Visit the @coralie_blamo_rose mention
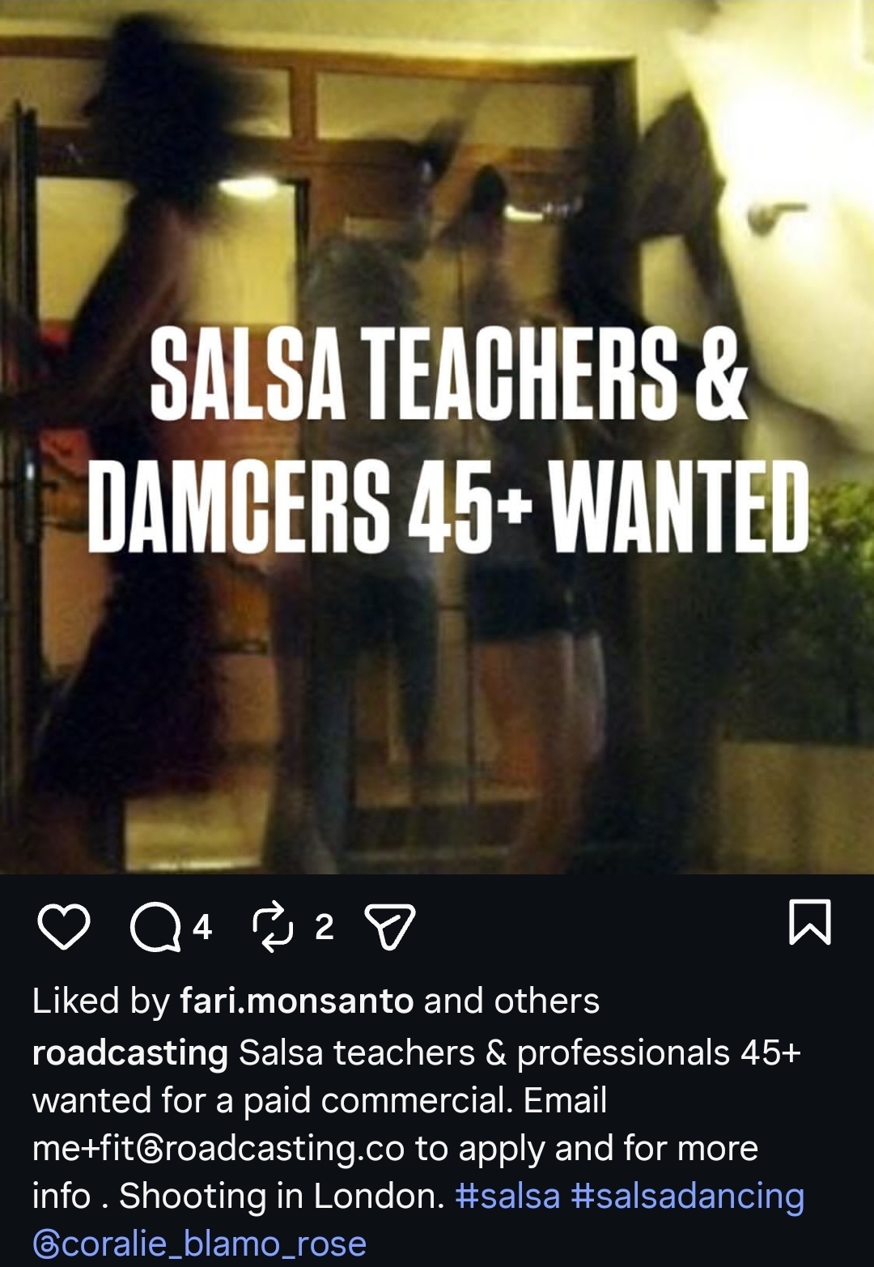 click(200, 1244)
